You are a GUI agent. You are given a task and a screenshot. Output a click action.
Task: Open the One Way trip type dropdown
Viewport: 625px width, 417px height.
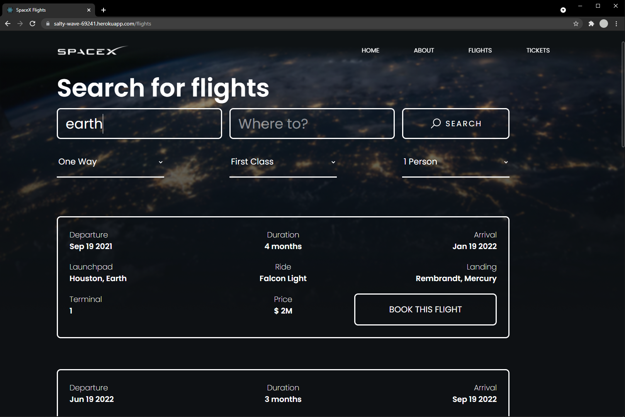pyautogui.click(x=110, y=162)
